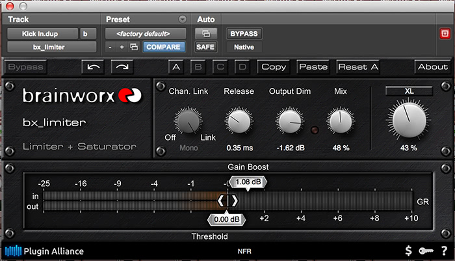
Task: Open the preset menu circle arrow
Action: click(x=183, y=19)
